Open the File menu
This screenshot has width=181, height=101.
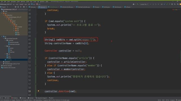(2, 1)
